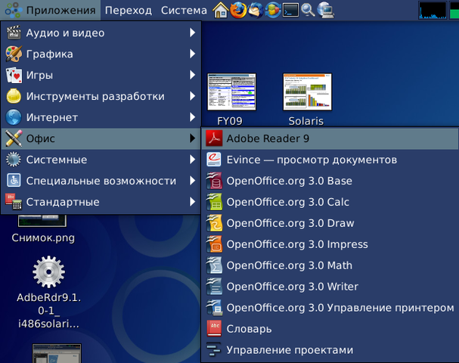
Task: Select the FY09 desktop file thumbnail
Action: 231,92
